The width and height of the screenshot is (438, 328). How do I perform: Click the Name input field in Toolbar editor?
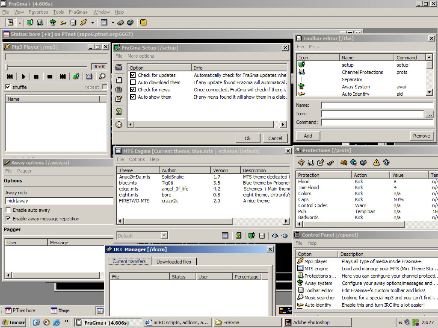(377, 105)
